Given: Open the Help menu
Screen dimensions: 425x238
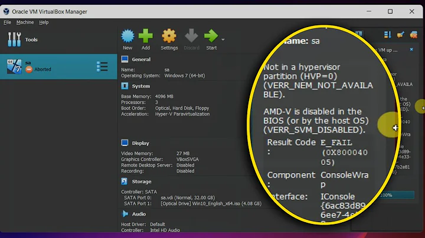Looking at the screenshot, I should 44,22.
